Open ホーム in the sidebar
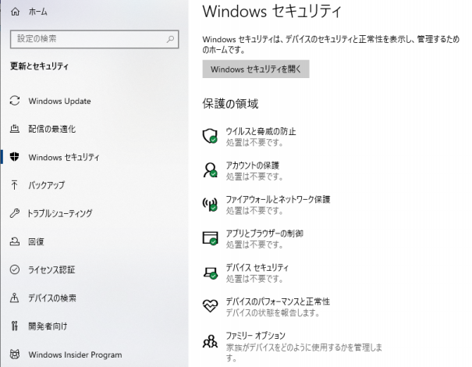The image size is (472, 367). pyautogui.click(x=38, y=12)
